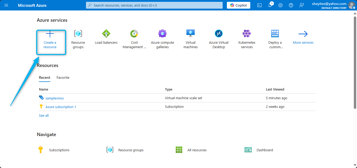Viewport: 357px width, 168px height.
Task: Open the Azure subscription 1 link
Action: pyautogui.click(x=61, y=107)
